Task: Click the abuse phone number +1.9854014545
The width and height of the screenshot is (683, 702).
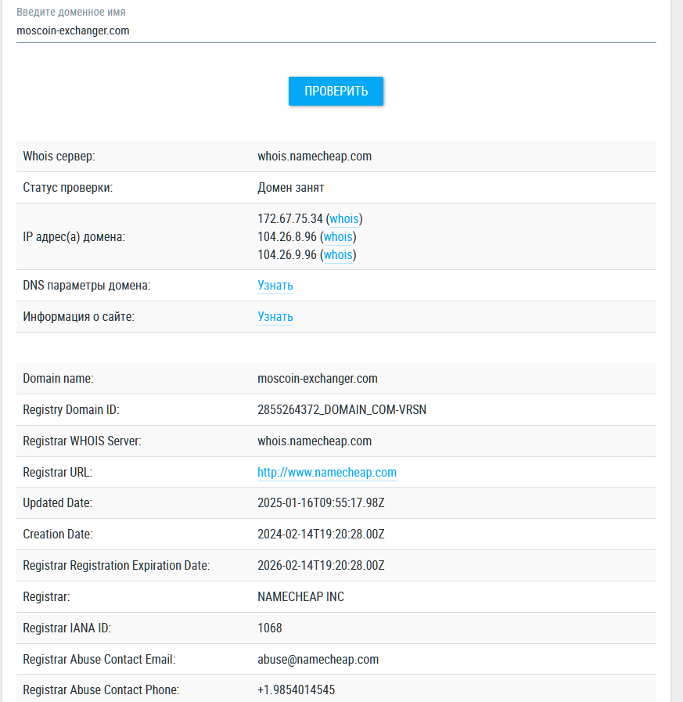Action: (x=297, y=690)
